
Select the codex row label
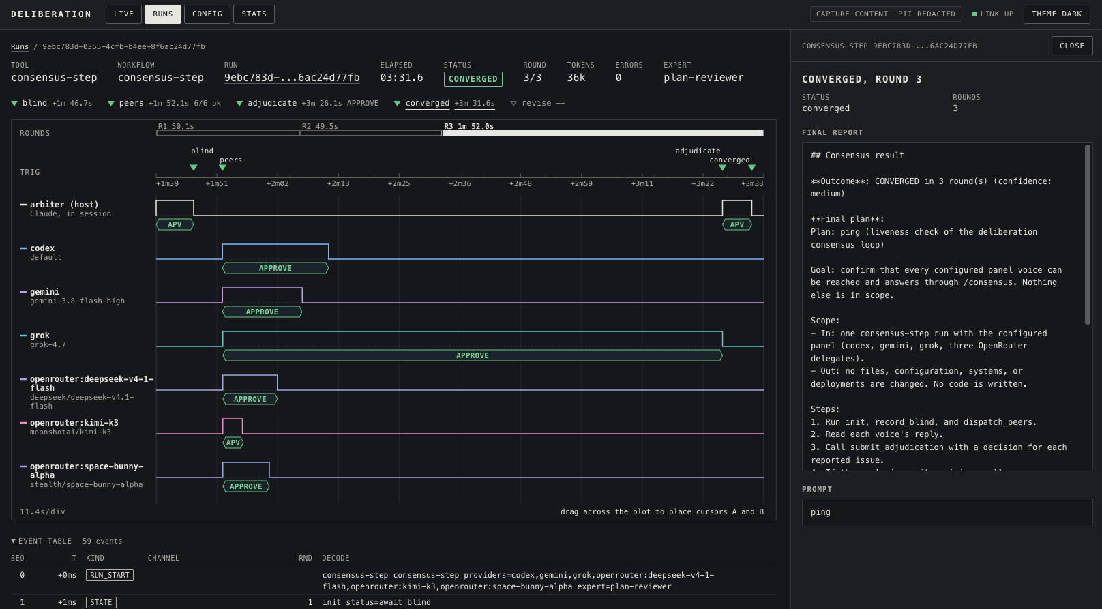coord(42,248)
